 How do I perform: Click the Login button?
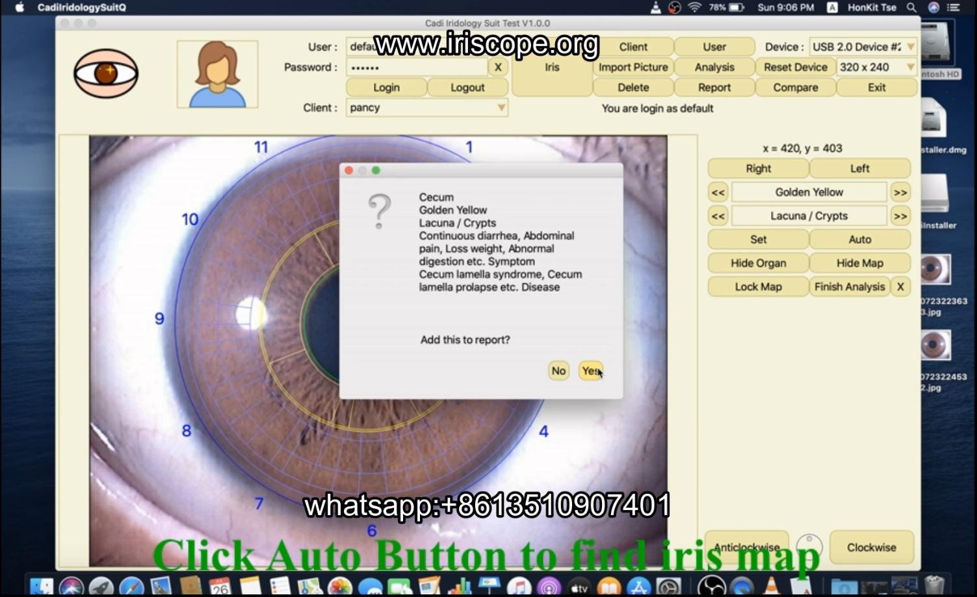[387, 88]
